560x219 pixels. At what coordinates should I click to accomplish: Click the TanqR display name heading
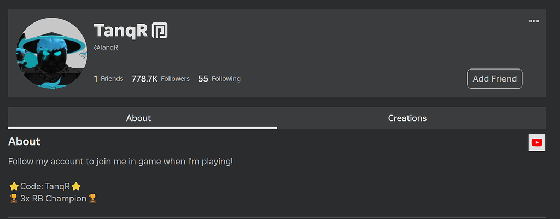pos(121,31)
